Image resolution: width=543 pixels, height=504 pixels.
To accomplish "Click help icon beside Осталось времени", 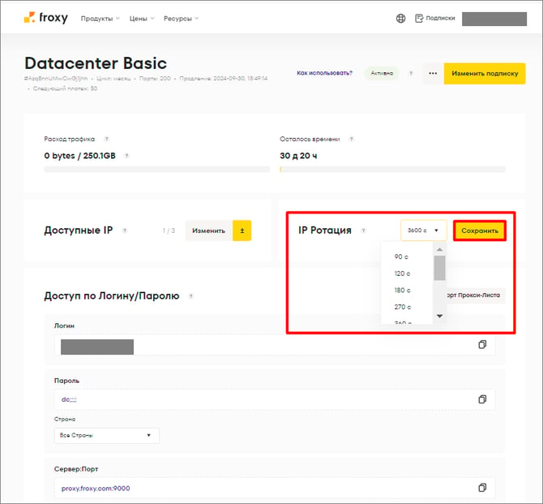I will tap(351, 139).
